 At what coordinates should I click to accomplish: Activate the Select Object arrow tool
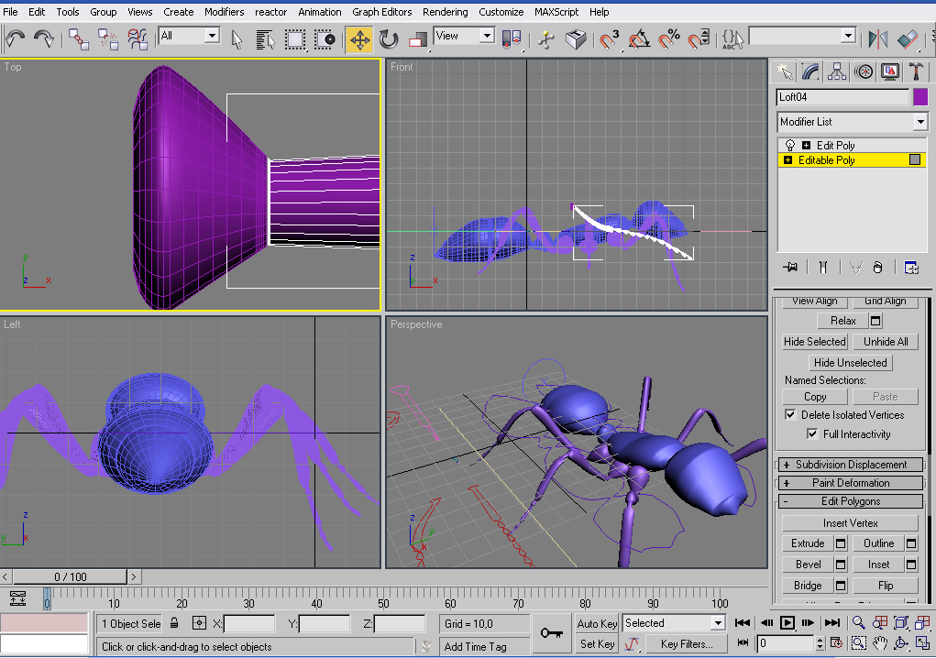[237, 39]
